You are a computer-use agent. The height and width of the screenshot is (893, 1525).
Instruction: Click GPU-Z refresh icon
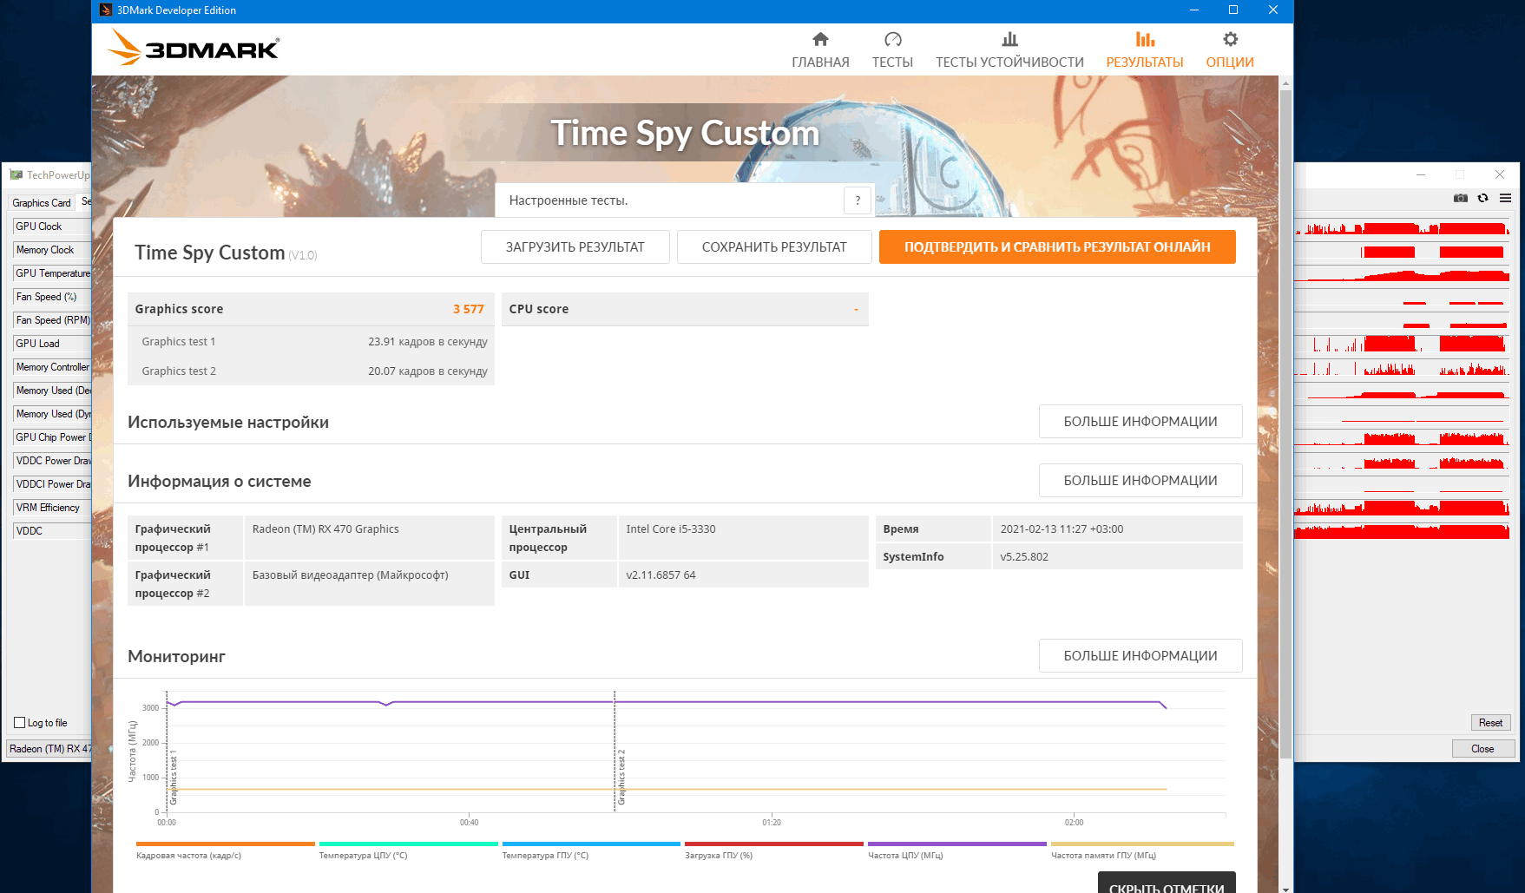[1483, 198]
